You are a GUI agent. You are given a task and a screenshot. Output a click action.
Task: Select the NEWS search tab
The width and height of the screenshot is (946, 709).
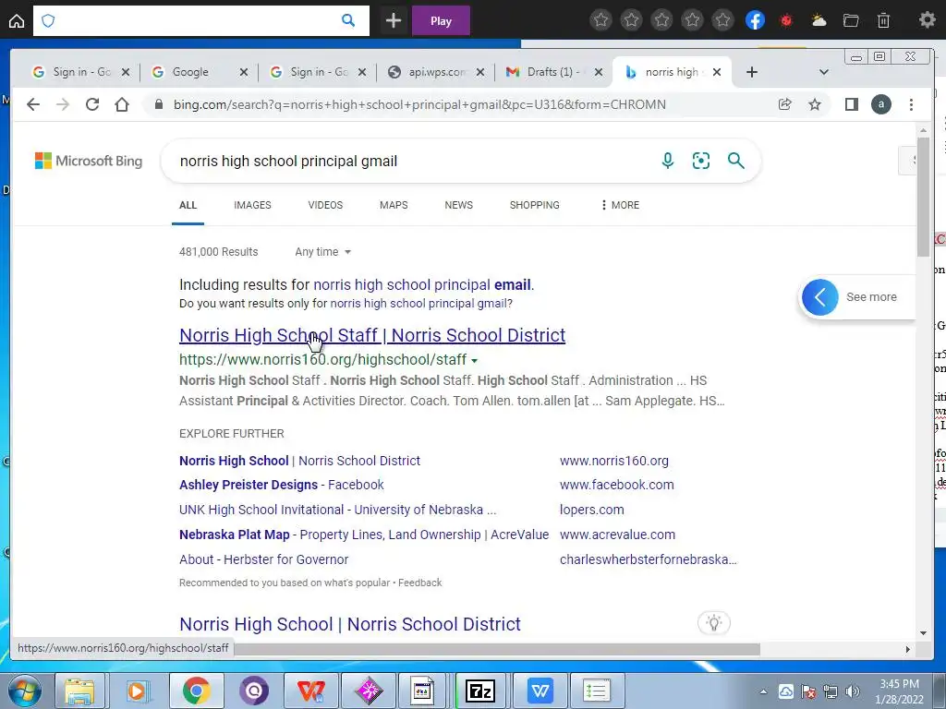pos(458,205)
